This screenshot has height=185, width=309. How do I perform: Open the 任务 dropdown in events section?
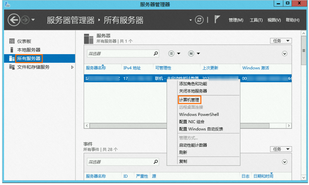[x=281, y=149]
